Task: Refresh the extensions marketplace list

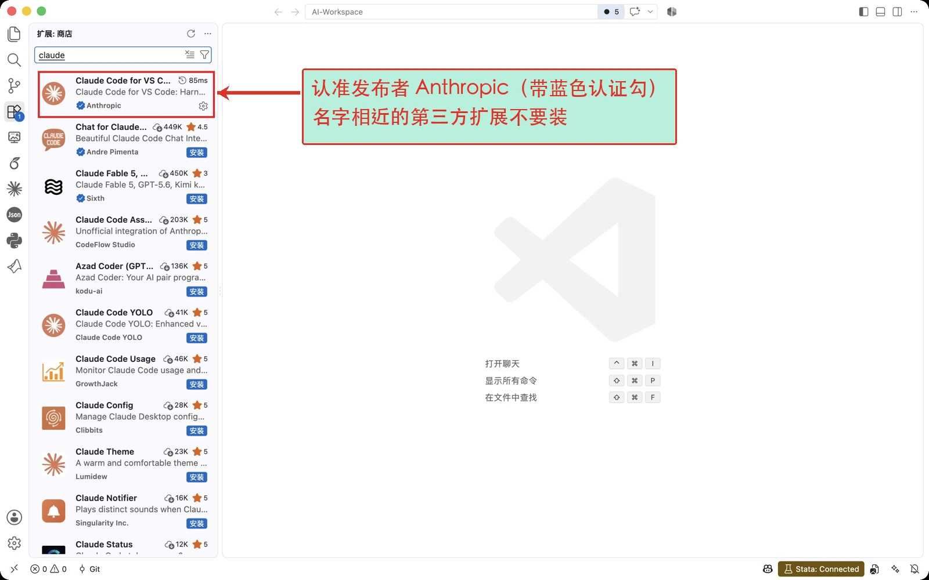Action: click(x=191, y=34)
